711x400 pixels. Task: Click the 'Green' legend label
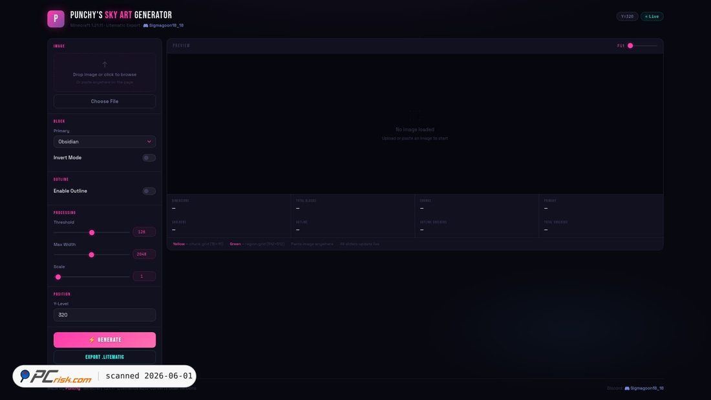(x=235, y=244)
